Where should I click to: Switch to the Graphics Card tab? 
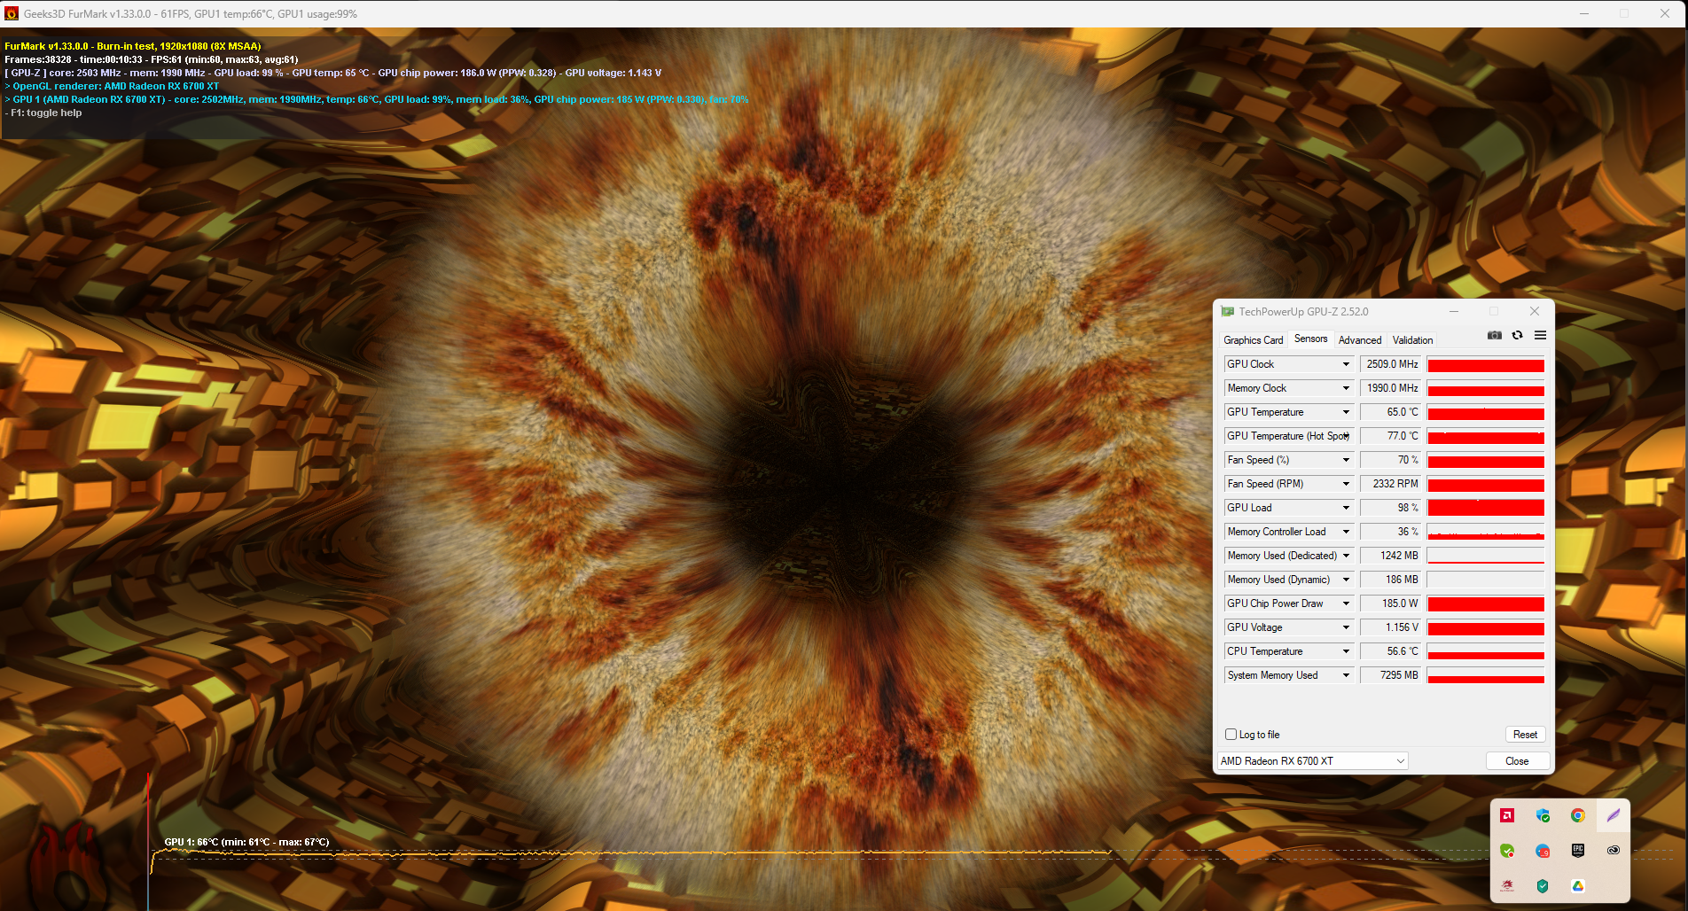1253,340
